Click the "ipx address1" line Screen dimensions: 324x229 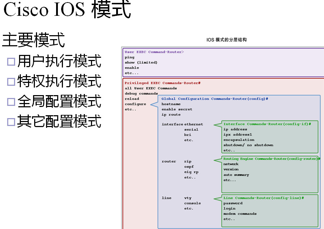[x=238, y=135]
